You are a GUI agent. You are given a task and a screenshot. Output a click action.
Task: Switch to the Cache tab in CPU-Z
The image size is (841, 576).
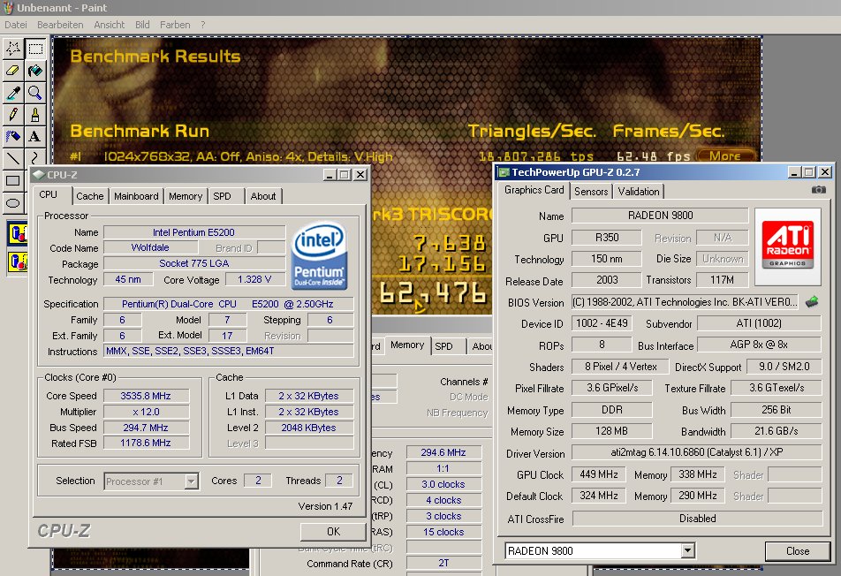[89, 196]
